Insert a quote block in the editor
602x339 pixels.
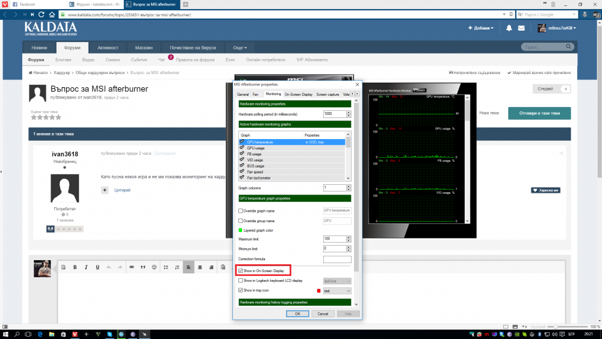(143, 267)
